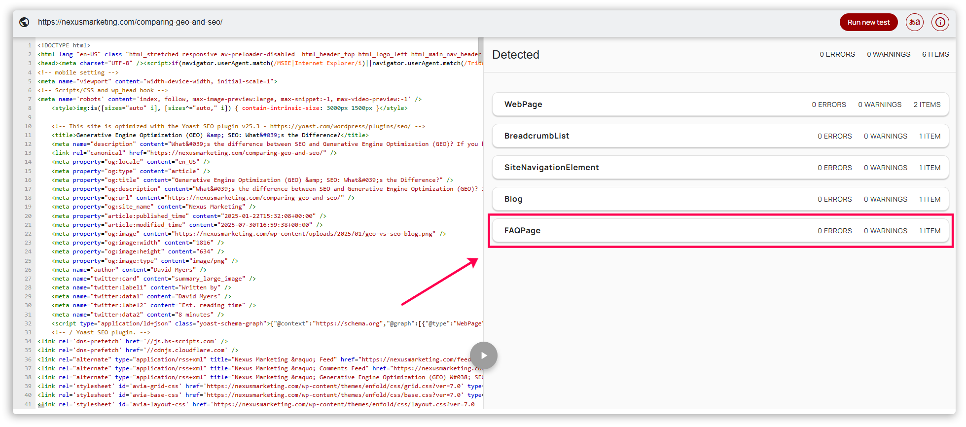Click the author David Myers meta line
Image resolution: width=966 pixels, height=427 pixels.
pyautogui.click(x=129, y=270)
